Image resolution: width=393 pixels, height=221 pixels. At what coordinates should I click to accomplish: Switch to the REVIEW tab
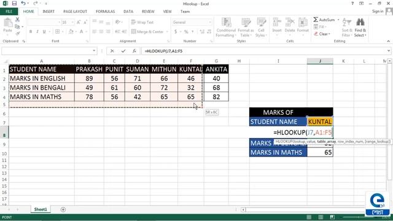148,12
